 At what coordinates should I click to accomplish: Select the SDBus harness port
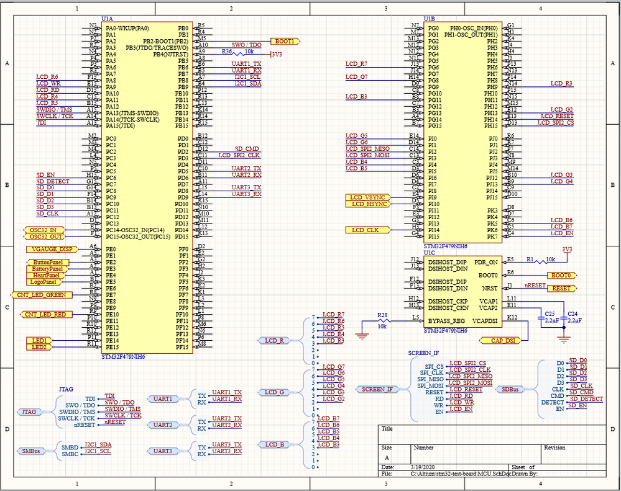tap(510, 389)
